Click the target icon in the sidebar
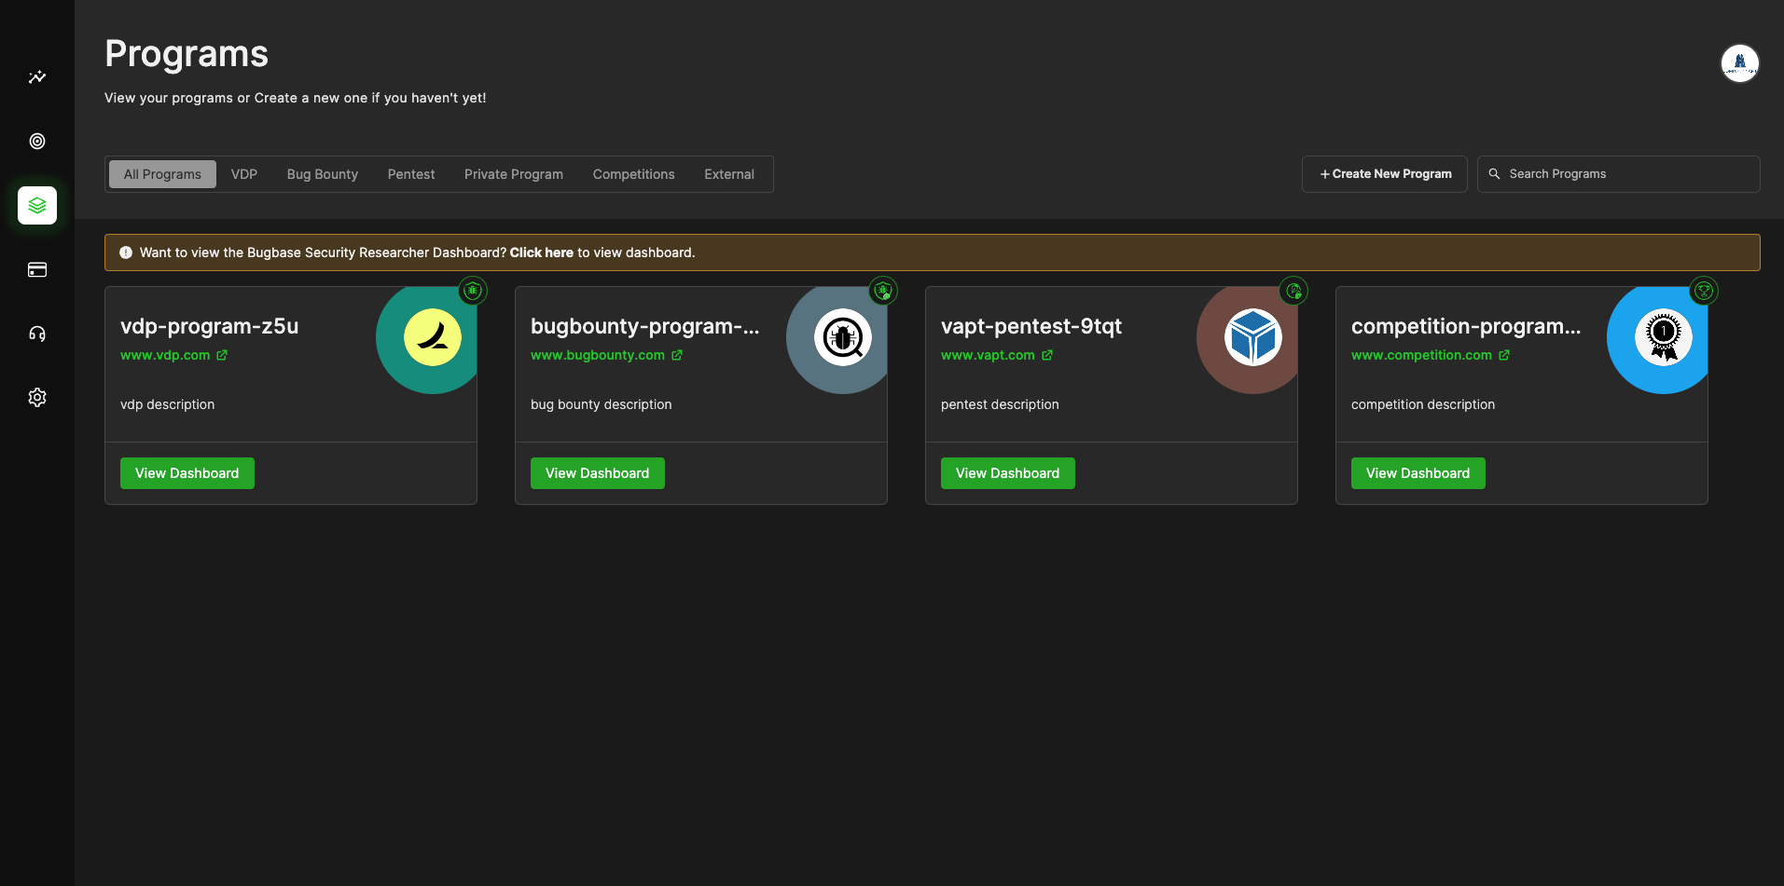The width and height of the screenshot is (1784, 886). click(x=37, y=142)
